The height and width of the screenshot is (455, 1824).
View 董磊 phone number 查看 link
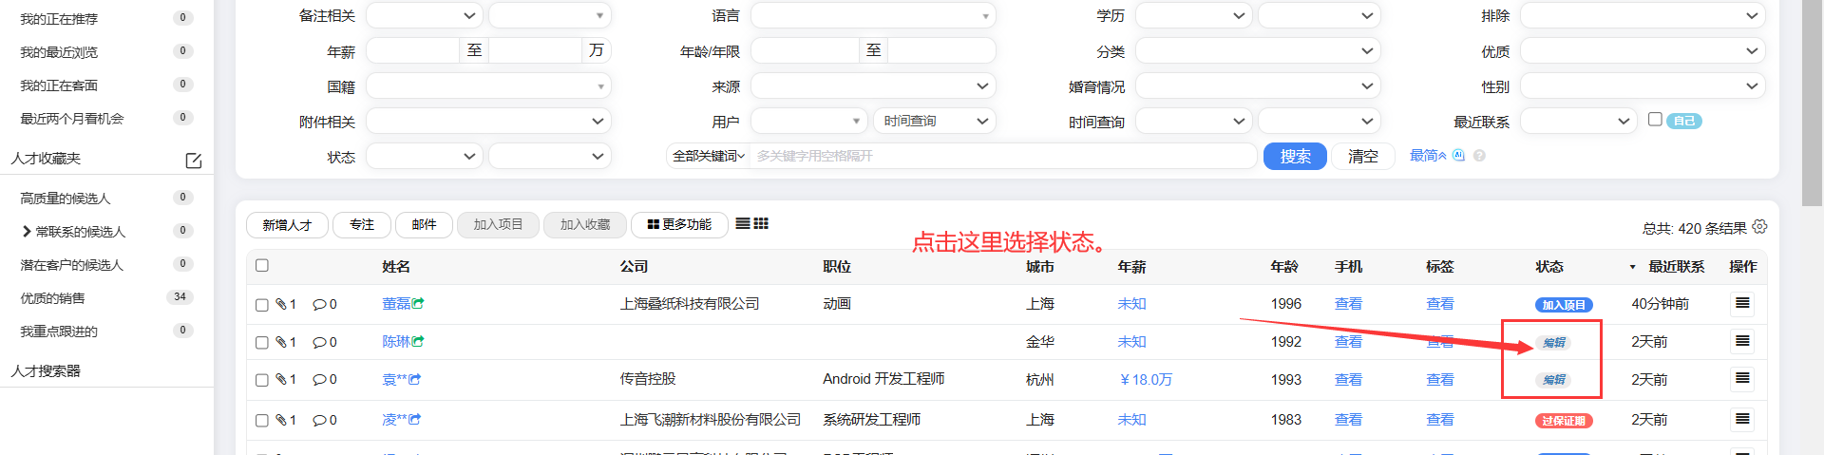pos(1348,304)
